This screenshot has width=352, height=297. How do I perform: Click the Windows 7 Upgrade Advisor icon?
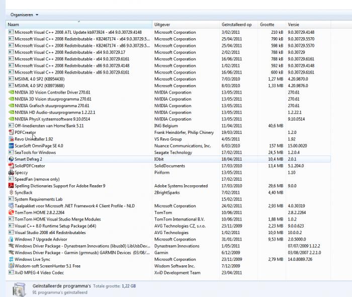[x=11, y=239]
